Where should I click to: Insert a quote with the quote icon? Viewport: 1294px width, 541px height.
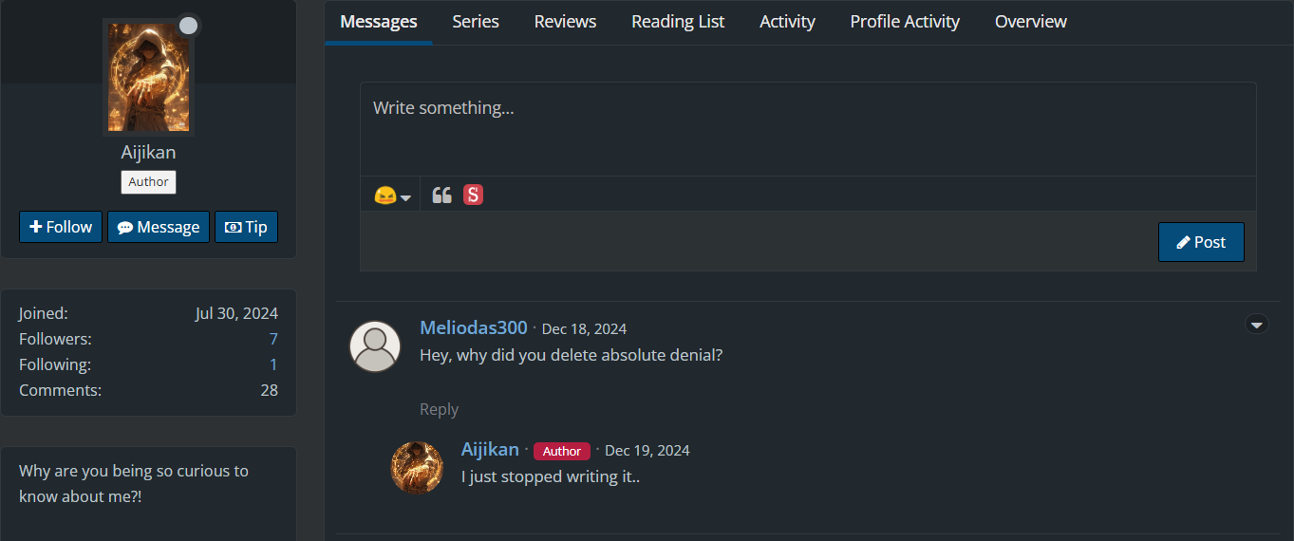click(441, 196)
